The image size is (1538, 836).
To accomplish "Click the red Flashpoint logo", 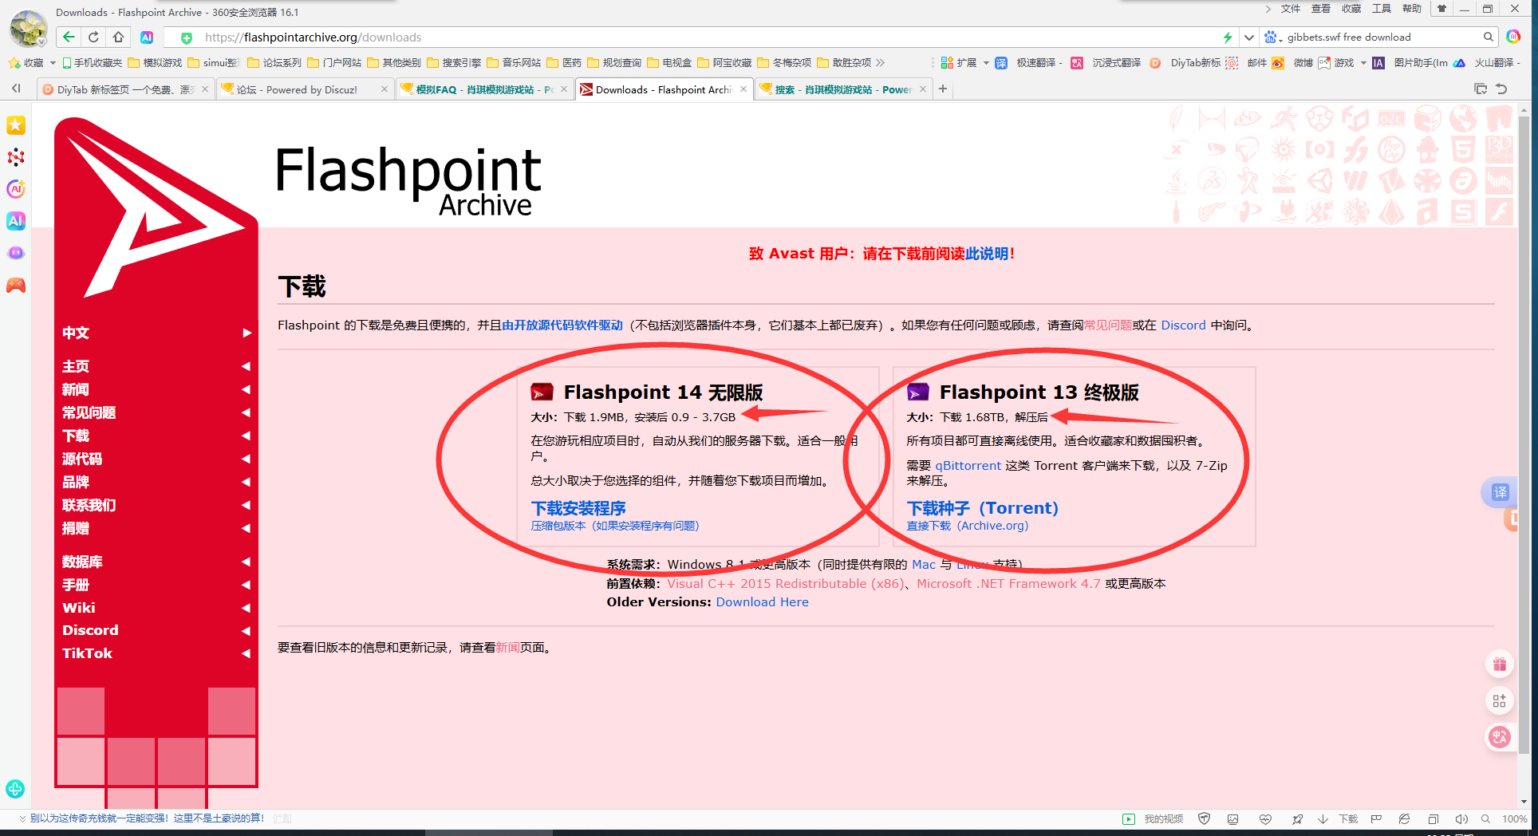I will [x=156, y=209].
